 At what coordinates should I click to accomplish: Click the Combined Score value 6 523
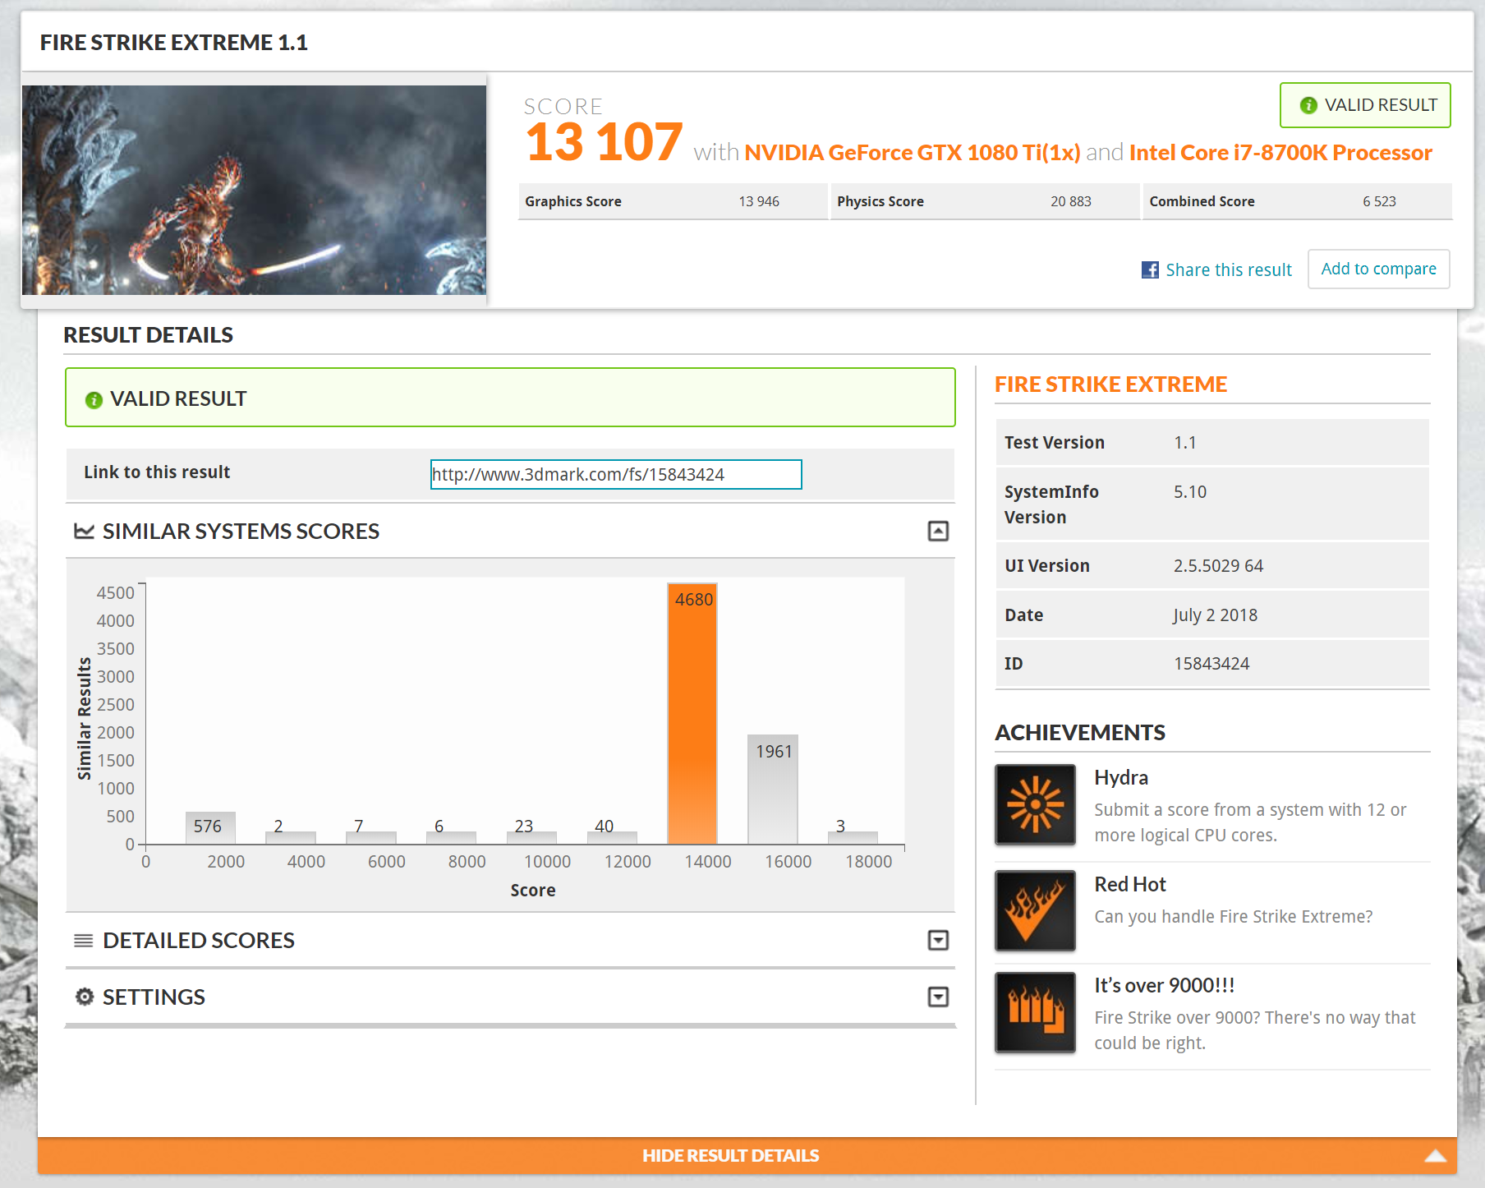point(1379,201)
